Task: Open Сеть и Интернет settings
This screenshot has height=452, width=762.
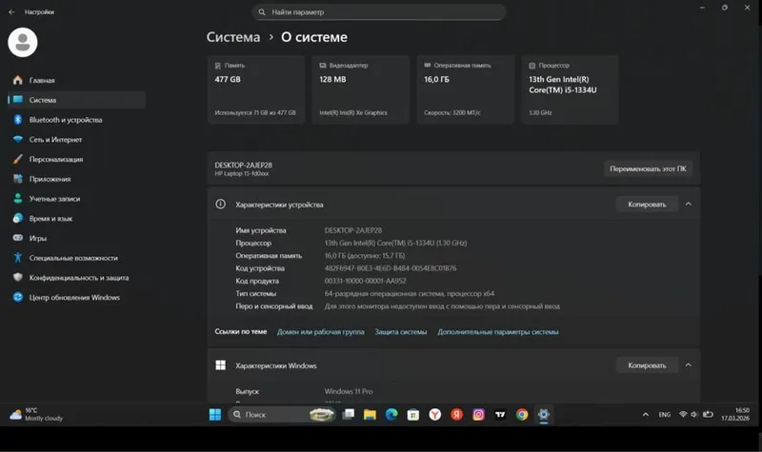Action: tap(77, 139)
